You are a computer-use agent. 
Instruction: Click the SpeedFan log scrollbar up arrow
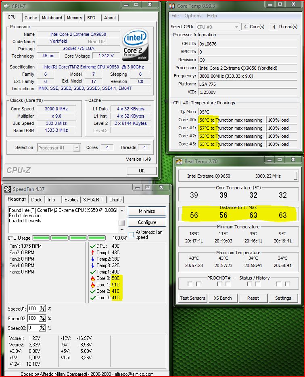122,210
